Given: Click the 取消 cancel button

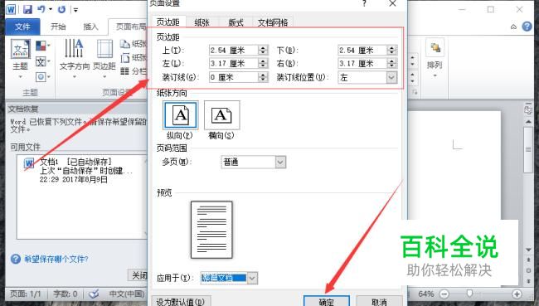Looking at the screenshot, I should [379, 302].
